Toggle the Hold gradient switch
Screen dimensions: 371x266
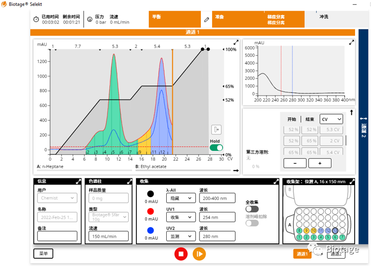coord(216,147)
